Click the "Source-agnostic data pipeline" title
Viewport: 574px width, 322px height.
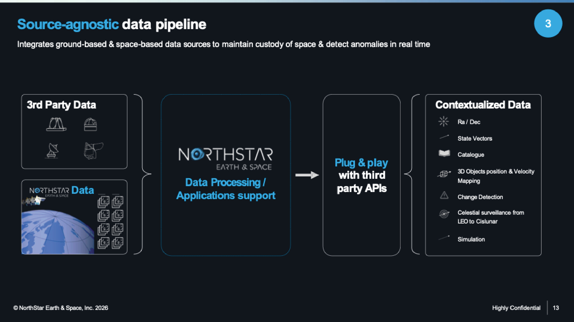tap(112, 24)
